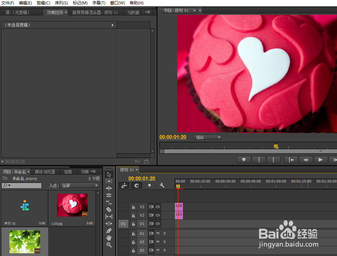
Task: Open project panel flyout menu
Action: point(93,171)
